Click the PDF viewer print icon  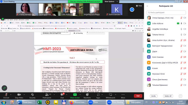pyautogui.click(x=133, y=31)
